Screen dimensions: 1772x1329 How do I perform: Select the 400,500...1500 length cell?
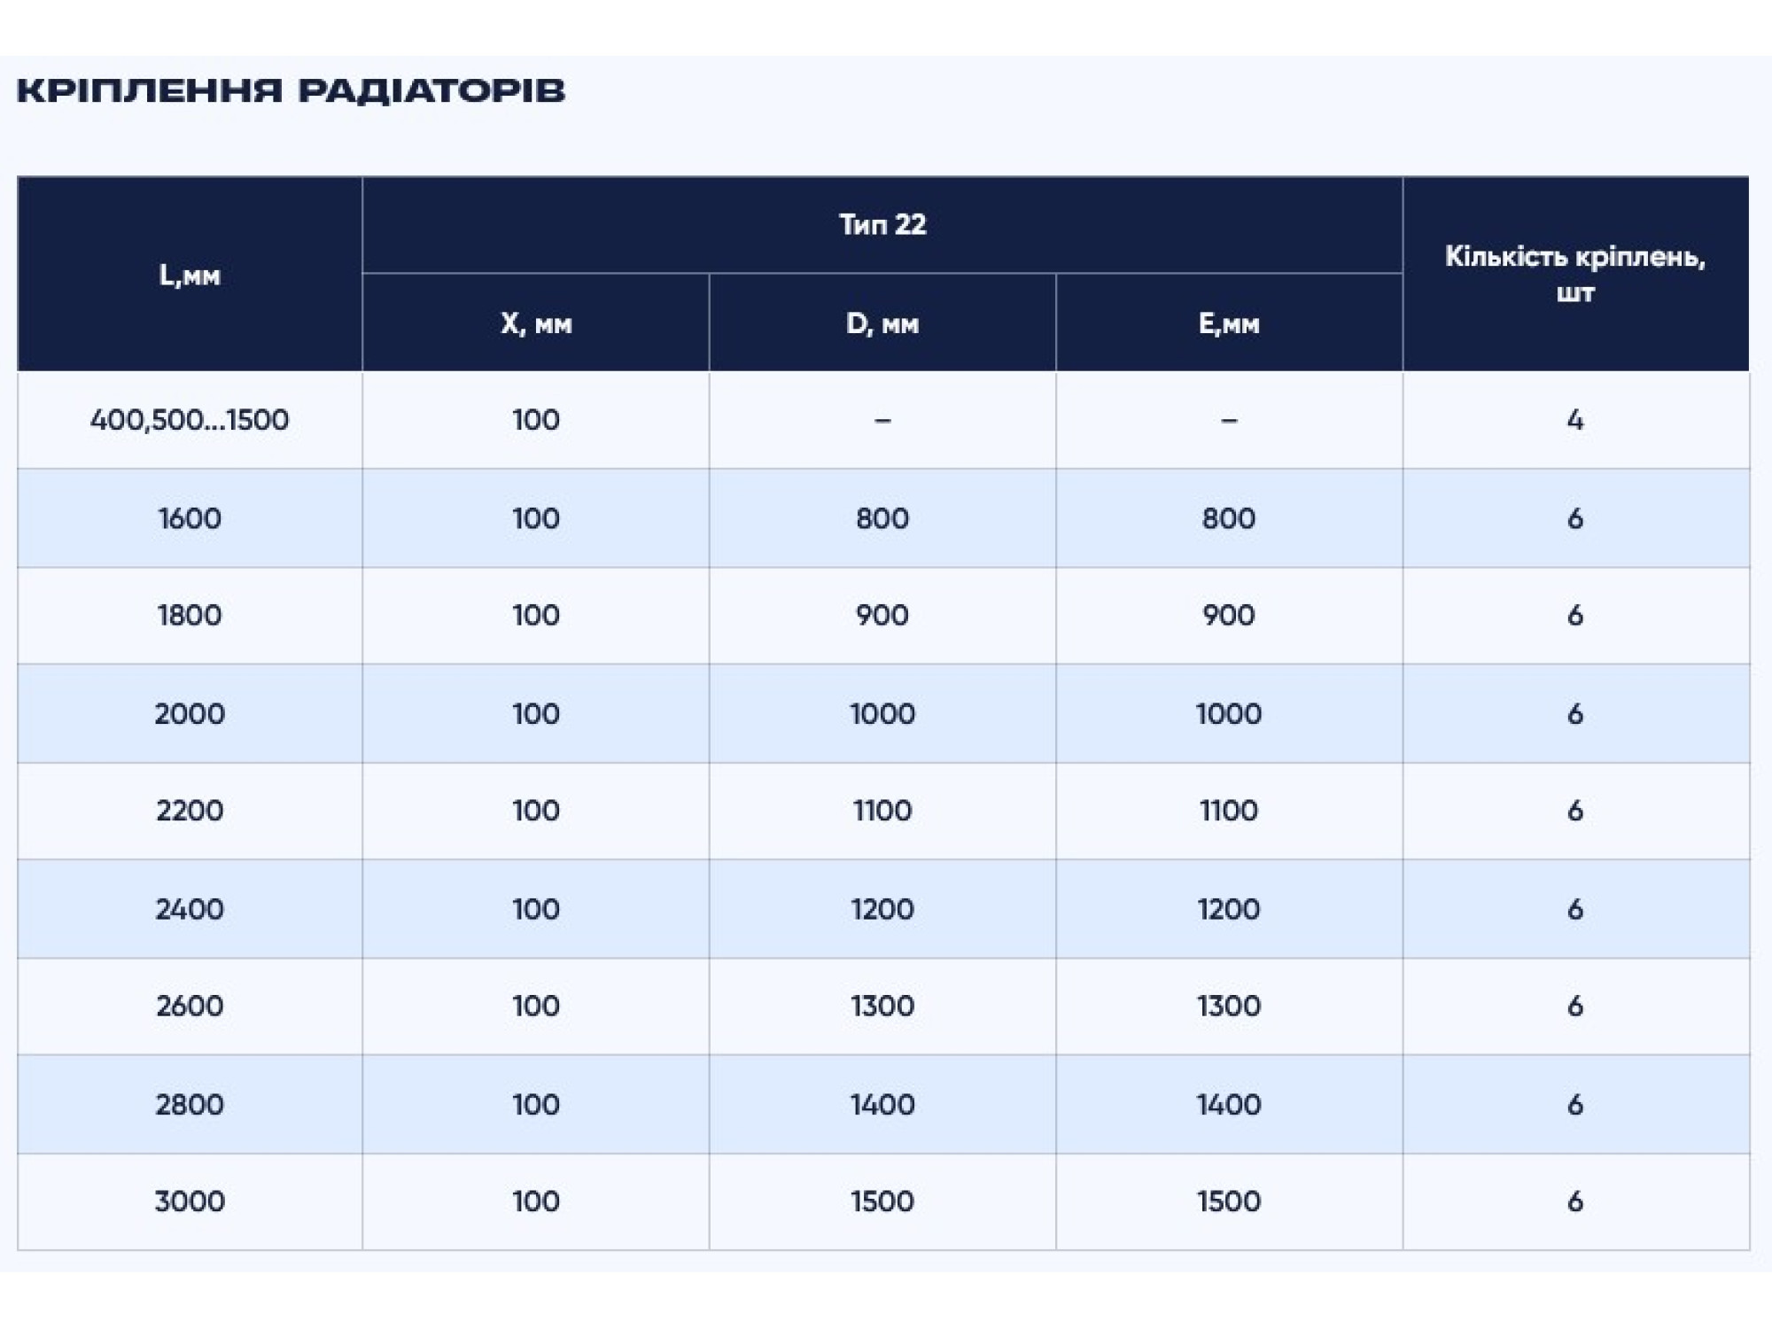[190, 420]
